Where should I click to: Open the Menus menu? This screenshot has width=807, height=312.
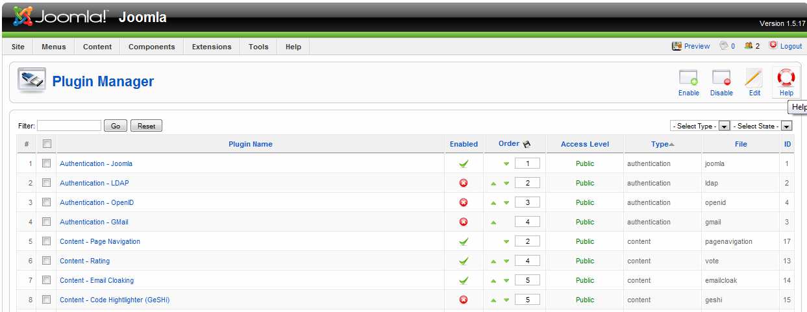click(54, 47)
